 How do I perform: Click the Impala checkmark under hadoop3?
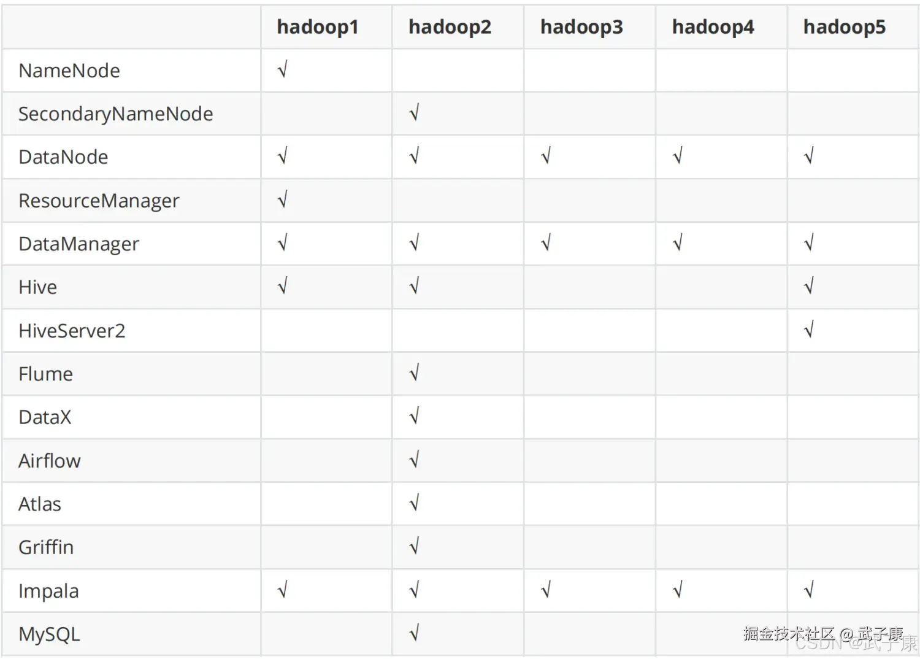coord(546,590)
